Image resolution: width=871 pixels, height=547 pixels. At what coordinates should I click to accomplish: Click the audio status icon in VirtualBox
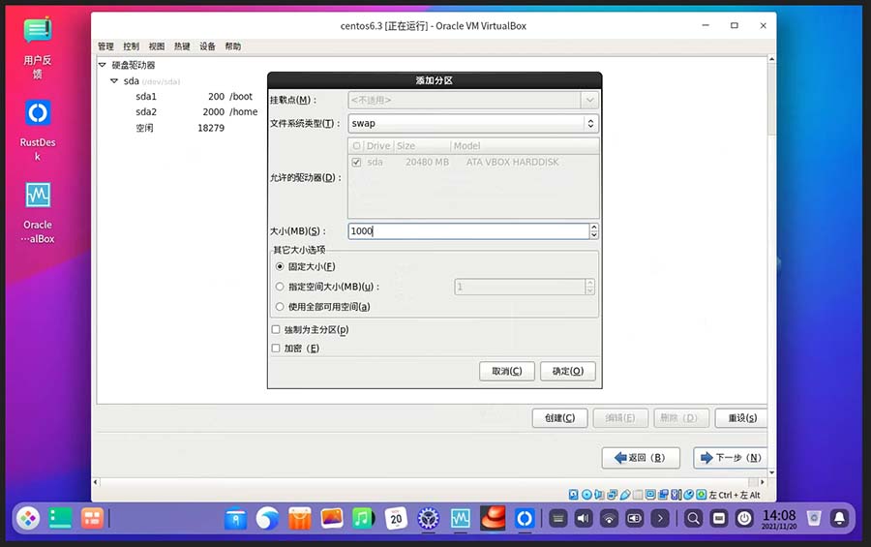click(x=599, y=494)
